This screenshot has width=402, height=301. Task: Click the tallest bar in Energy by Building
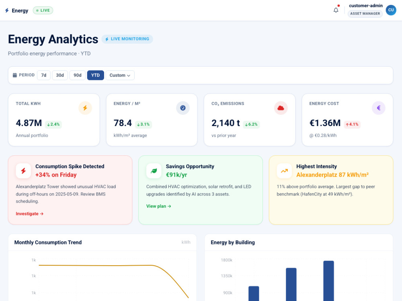pos(328,281)
